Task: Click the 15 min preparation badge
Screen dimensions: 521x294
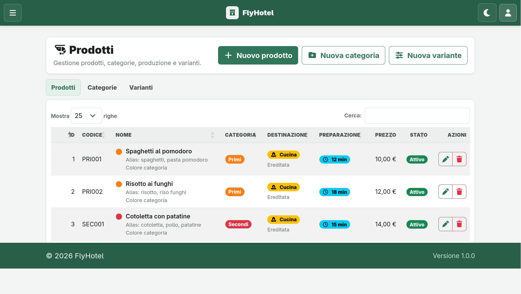Action: coord(335,224)
